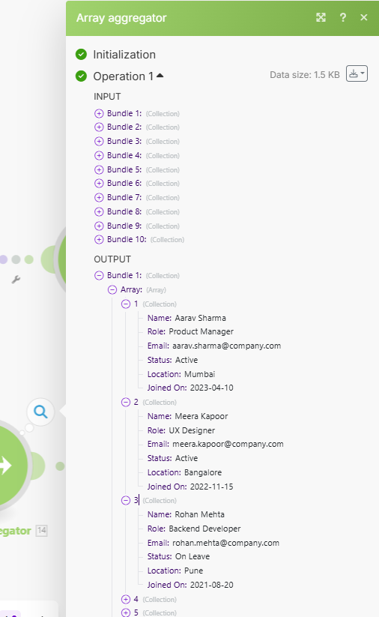Image resolution: width=379 pixels, height=617 pixels.
Task: Collapse the Array node in output
Action: click(112, 290)
